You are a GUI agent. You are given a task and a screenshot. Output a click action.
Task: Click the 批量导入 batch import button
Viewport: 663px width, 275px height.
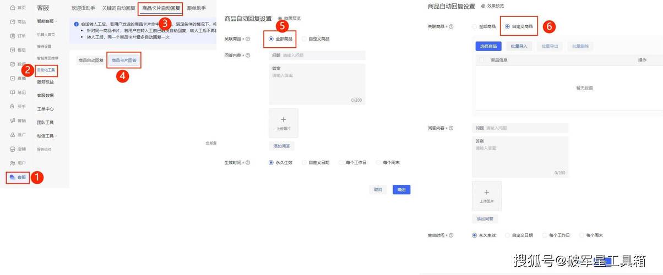(519, 46)
